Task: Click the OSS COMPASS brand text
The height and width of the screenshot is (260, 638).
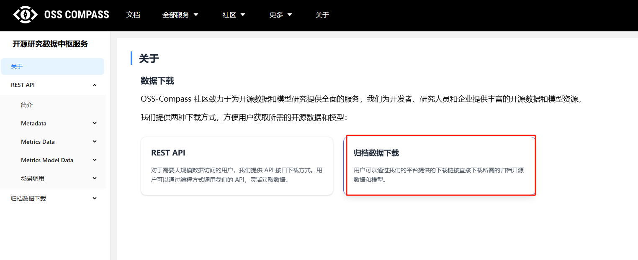Action: point(77,15)
